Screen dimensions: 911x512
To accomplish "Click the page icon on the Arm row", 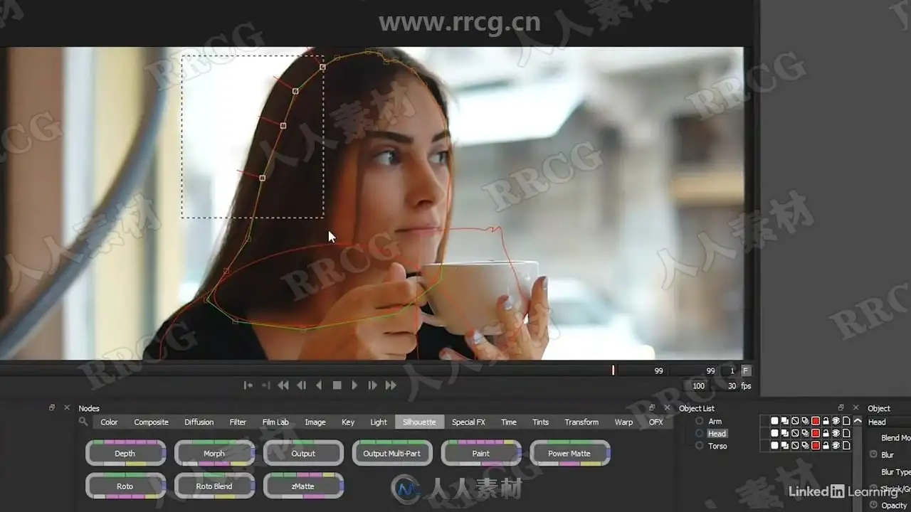I will point(846,421).
